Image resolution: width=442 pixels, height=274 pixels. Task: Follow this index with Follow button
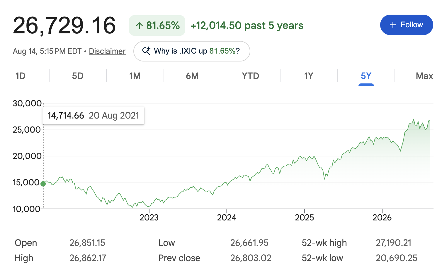[x=407, y=25]
